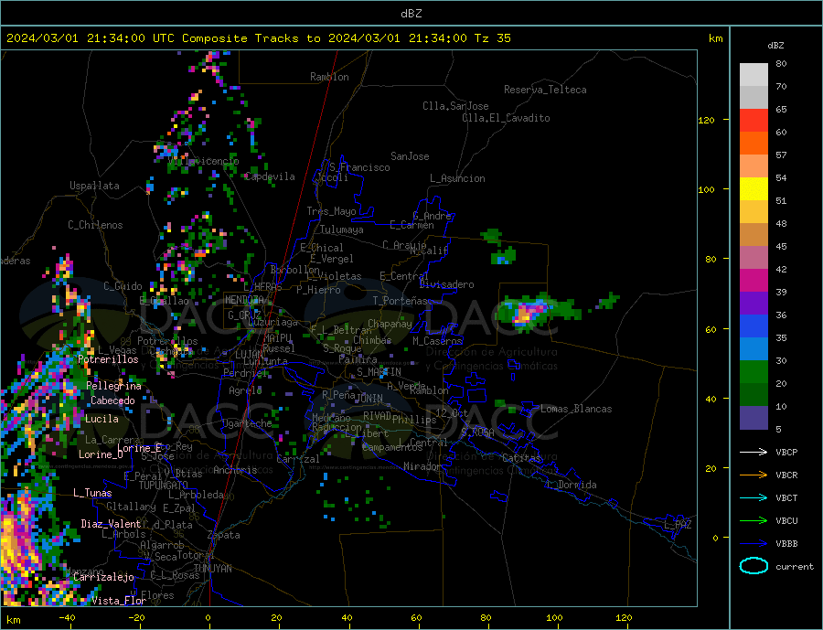Click the S_ROSA label
The image size is (823, 630).
(477, 432)
